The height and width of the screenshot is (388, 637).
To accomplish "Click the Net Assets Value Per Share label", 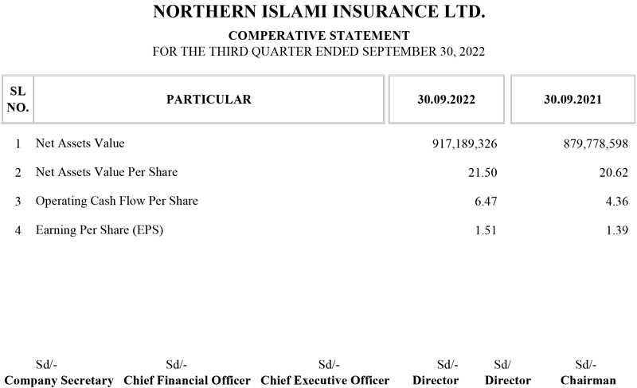I will pos(107,172).
